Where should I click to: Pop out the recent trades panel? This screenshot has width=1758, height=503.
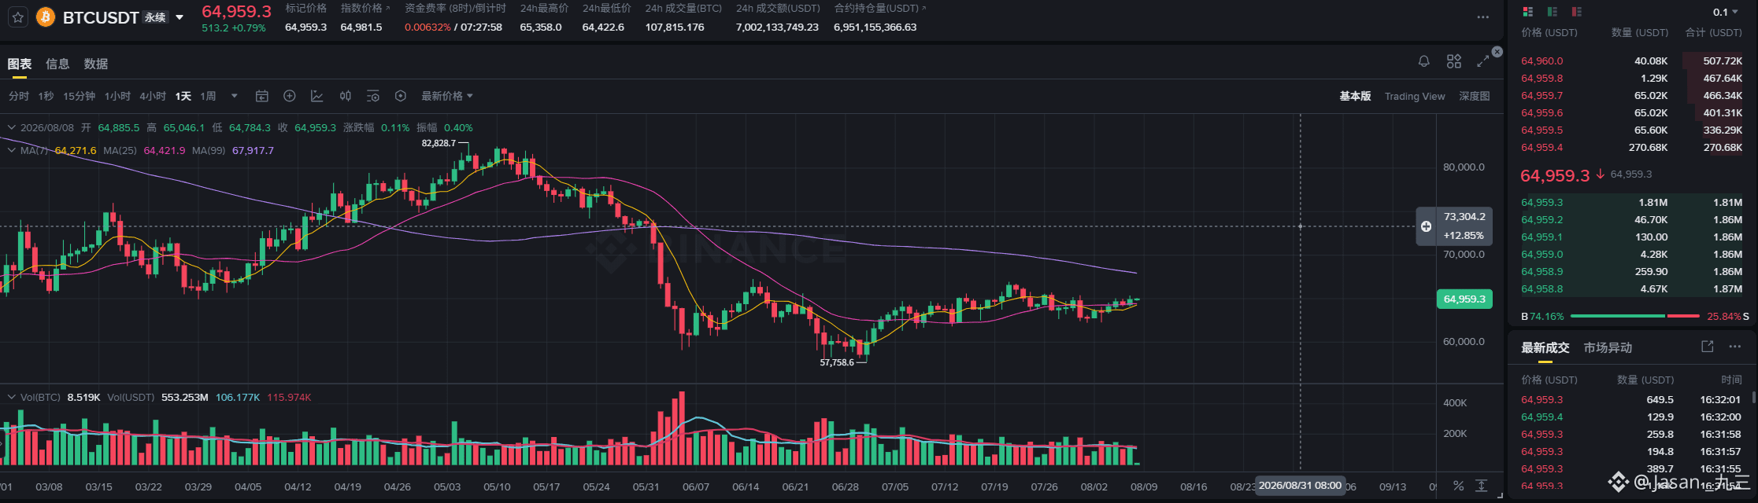(1707, 347)
